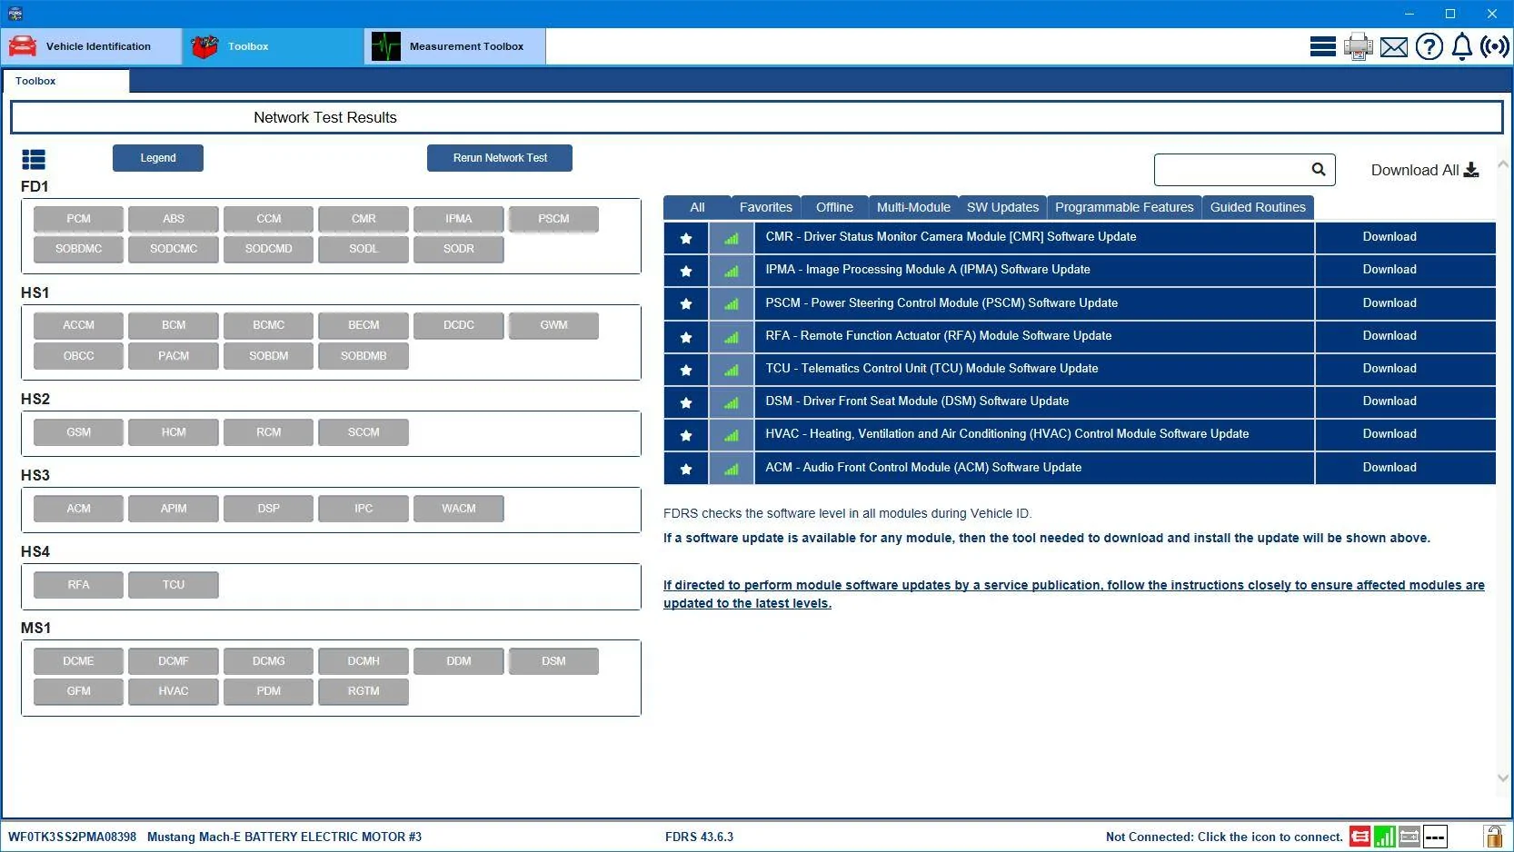Switch to the Measurement Toolbox tab

point(454,46)
